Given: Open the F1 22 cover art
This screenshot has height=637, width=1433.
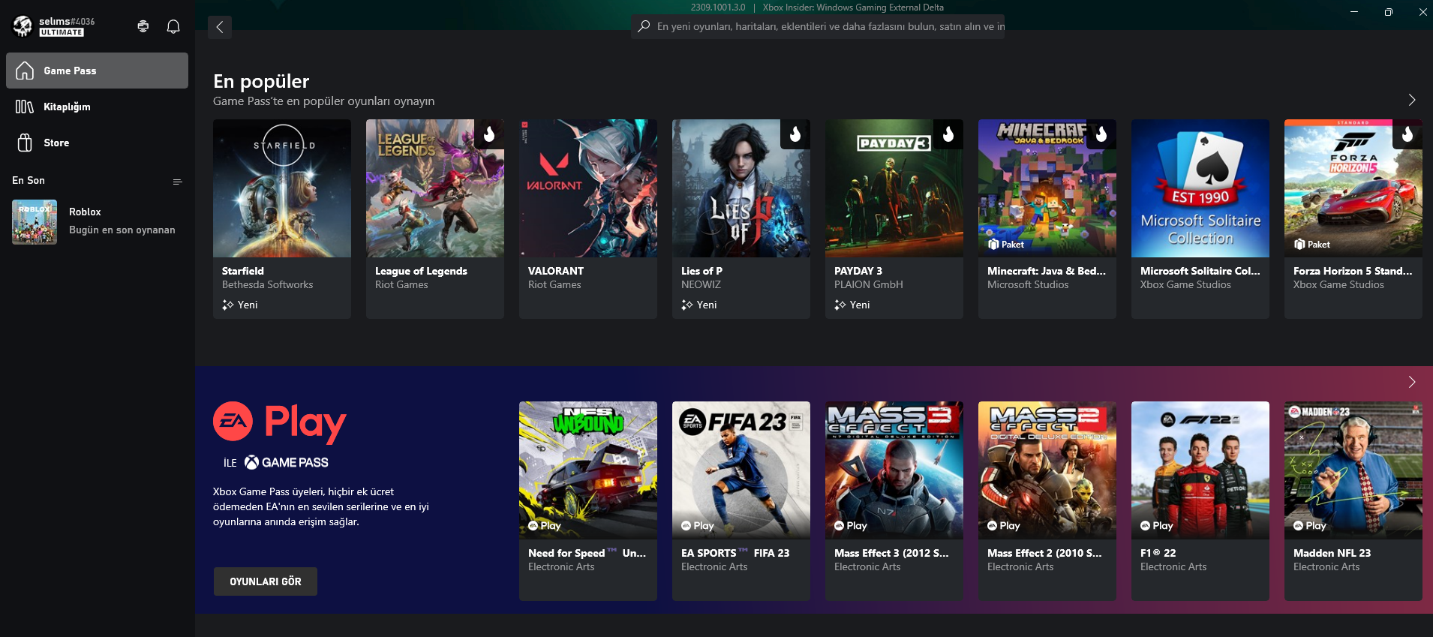Looking at the screenshot, I should [1200, 470].
